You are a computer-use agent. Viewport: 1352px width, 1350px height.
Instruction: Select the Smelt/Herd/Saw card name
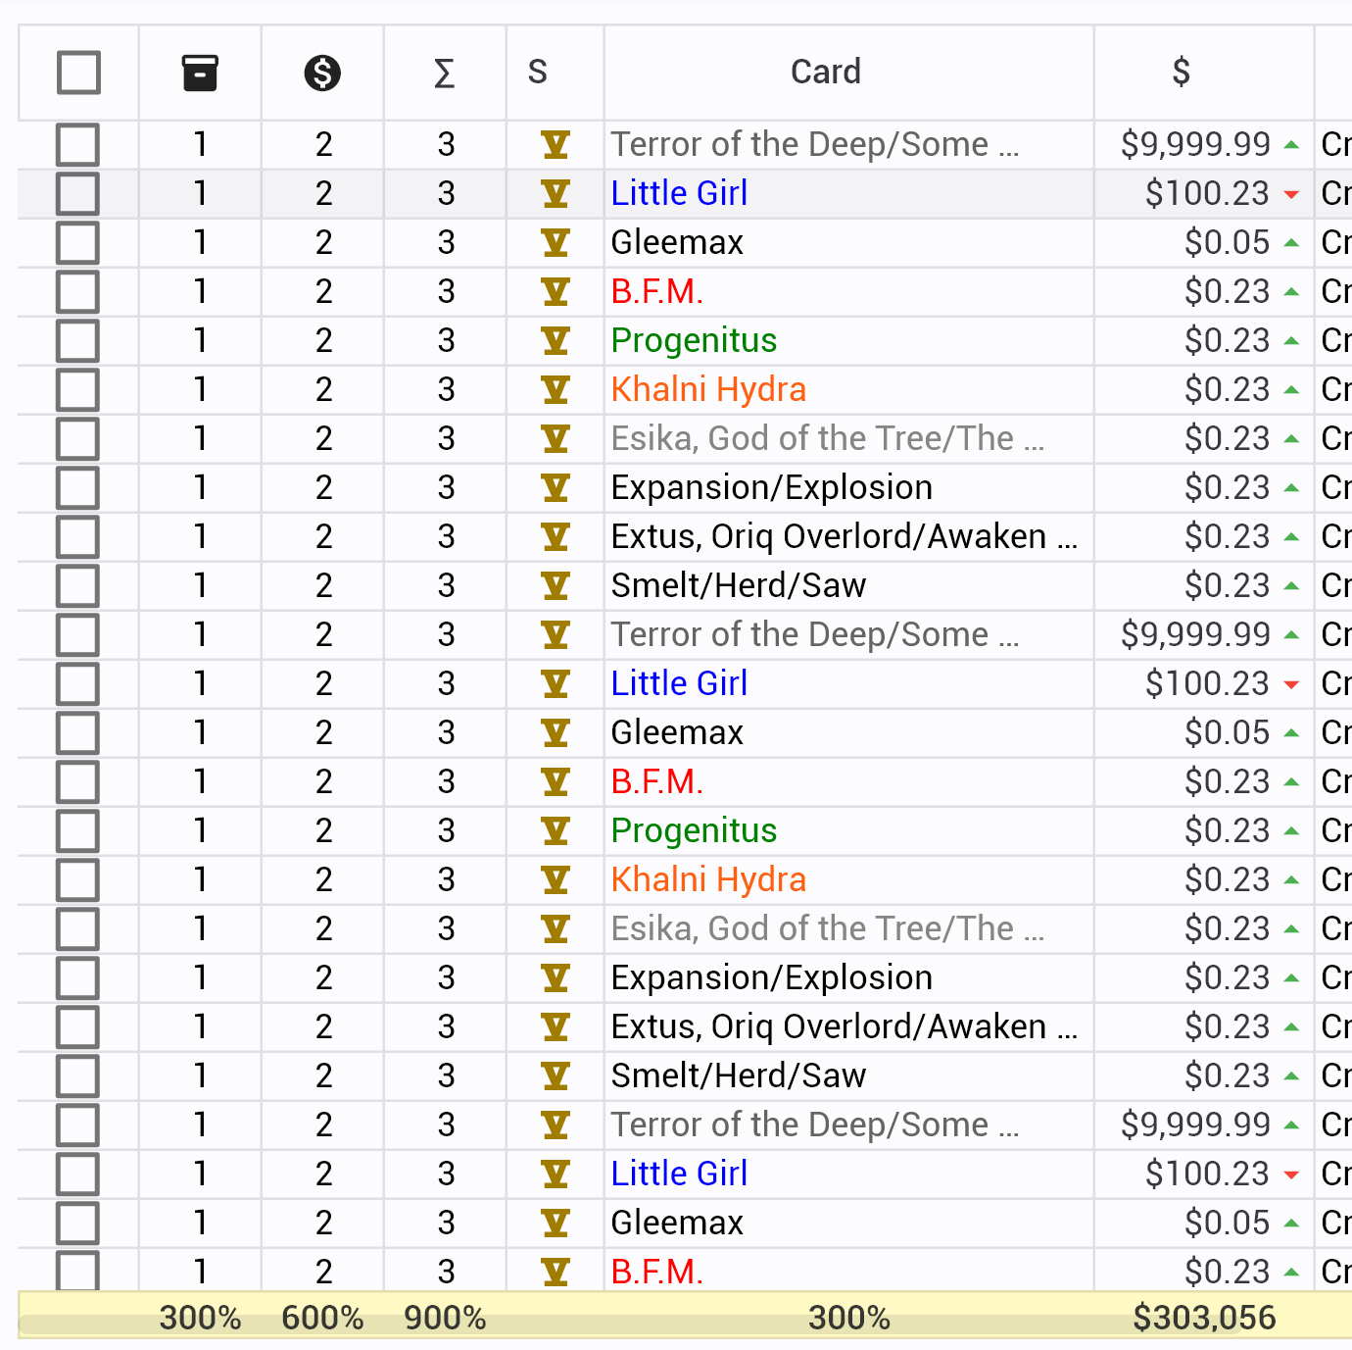pos(738,585)
